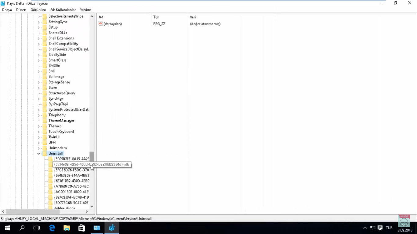417x234 pixels.
Task: Expand the StorageSense key
Action: (39, 82)
